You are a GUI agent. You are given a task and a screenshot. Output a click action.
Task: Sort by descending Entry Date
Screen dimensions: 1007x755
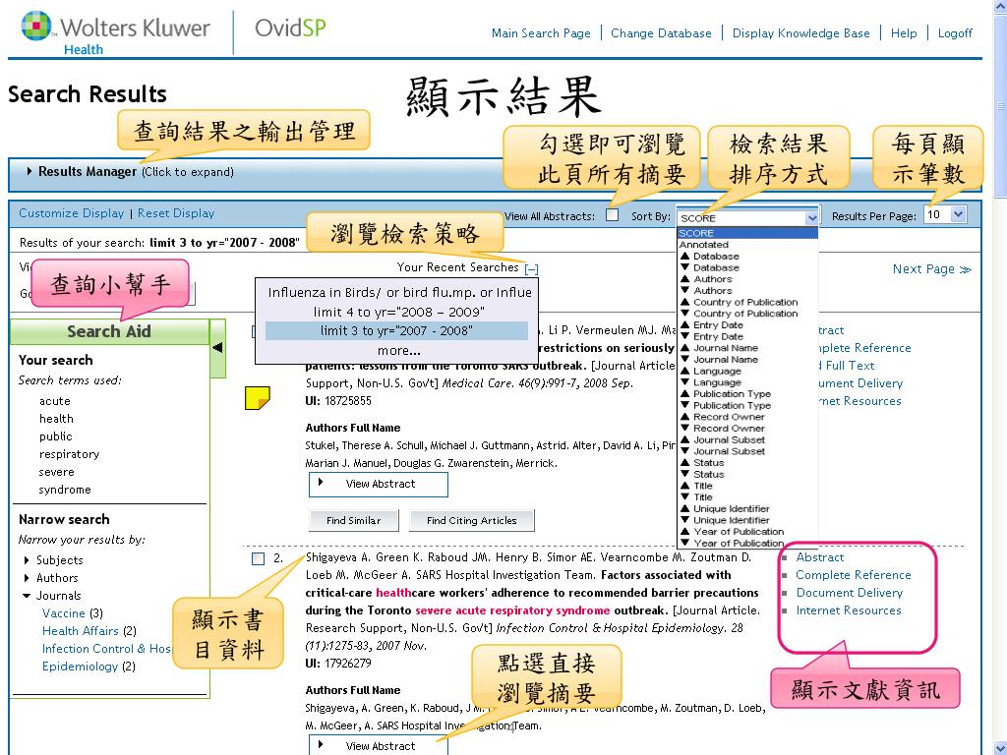[712, 336]
